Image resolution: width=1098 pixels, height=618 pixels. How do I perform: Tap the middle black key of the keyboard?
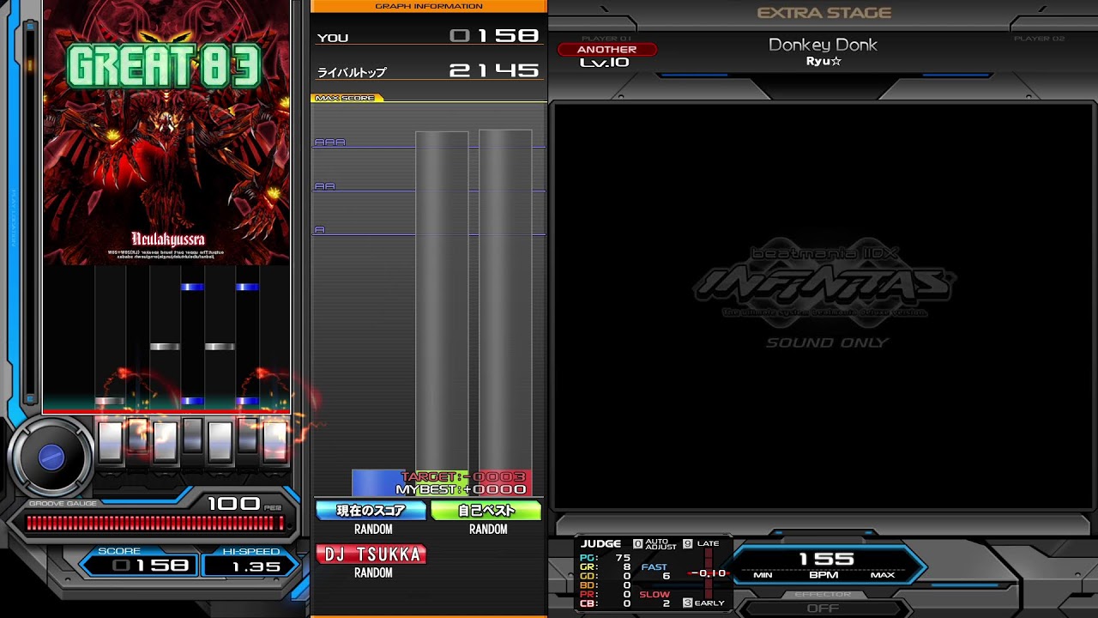pyautogui.click(x=193, y=436)
